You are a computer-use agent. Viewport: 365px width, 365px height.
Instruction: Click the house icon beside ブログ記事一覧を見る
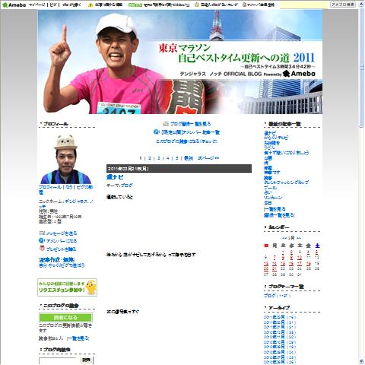pyautogui.click(x=166, y=124)
